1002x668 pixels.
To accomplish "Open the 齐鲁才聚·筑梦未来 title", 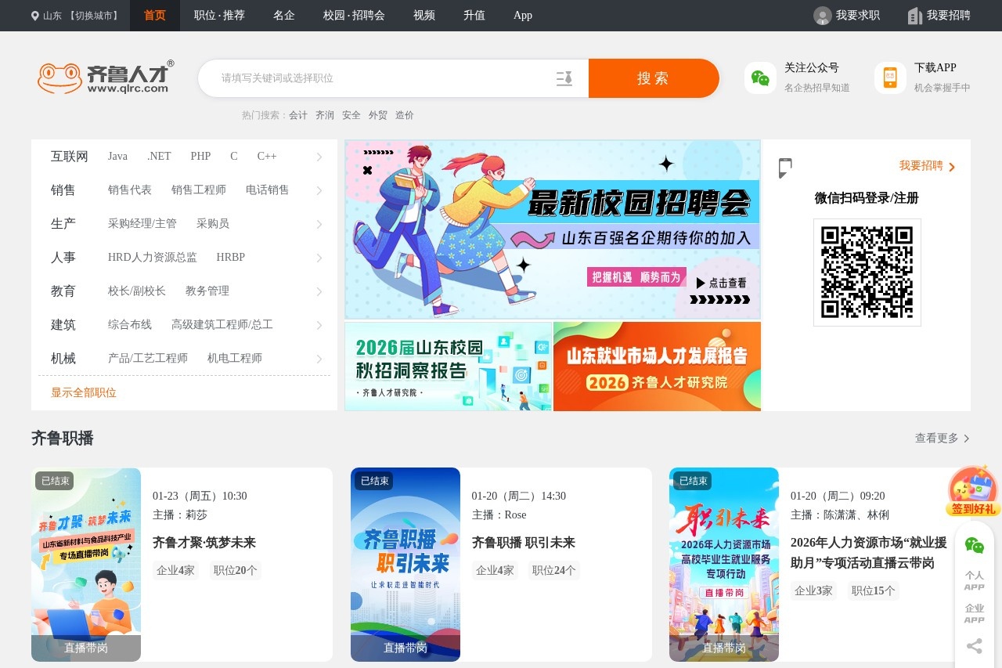I will click(204, 543).
